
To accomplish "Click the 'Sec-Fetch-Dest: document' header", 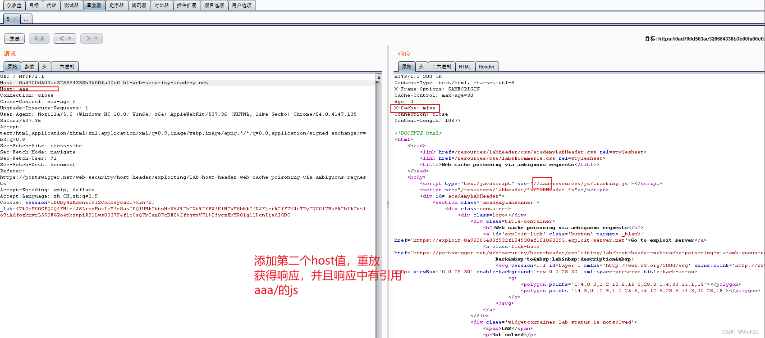I will [38, 165].
